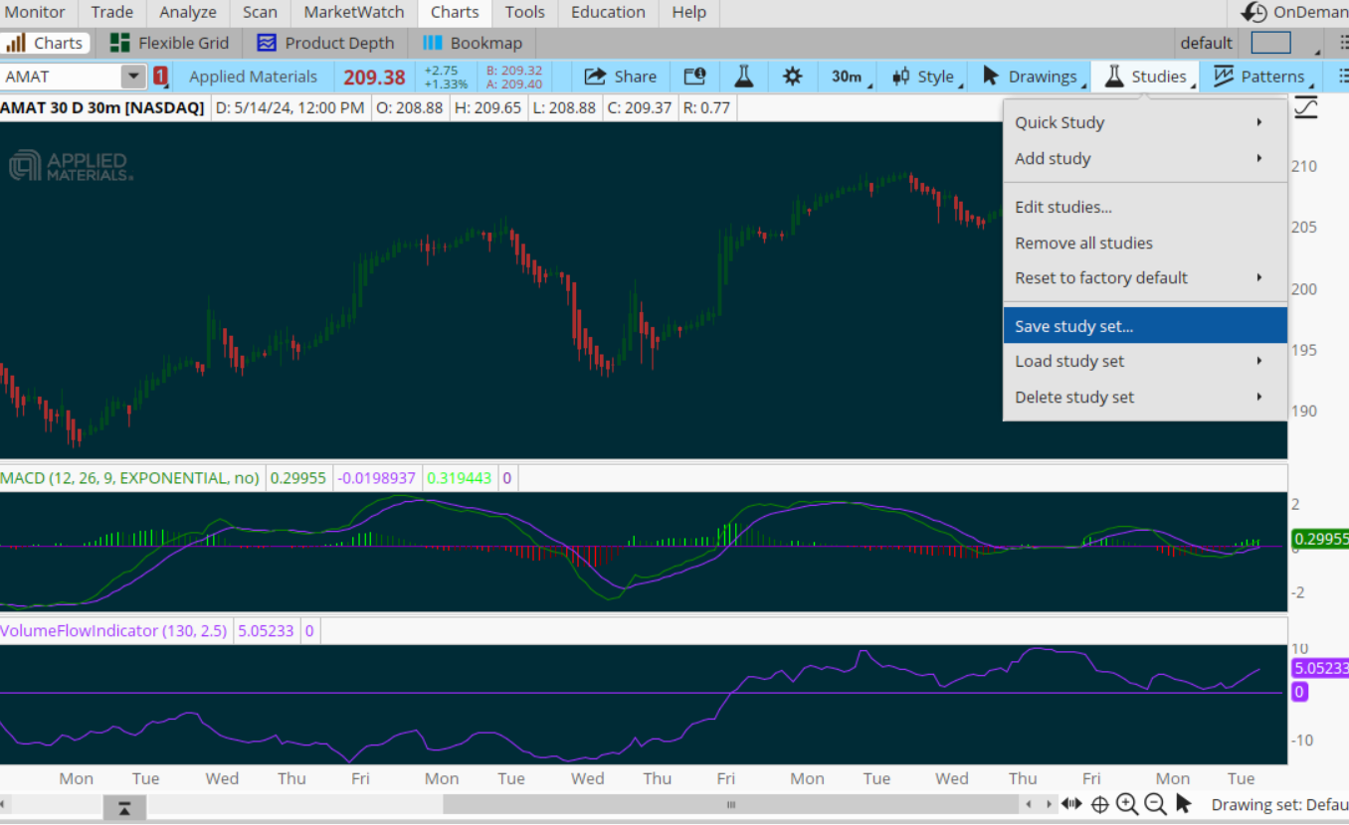Expand the symbol selector dropdown arrow

pyautogui.click(x=133, y=77)
